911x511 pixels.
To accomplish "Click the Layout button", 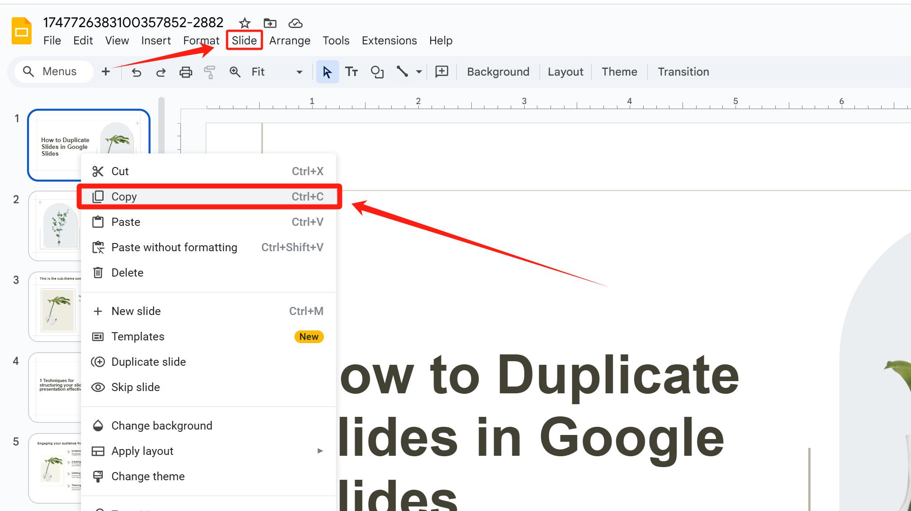I will click(x=565, y=72).
